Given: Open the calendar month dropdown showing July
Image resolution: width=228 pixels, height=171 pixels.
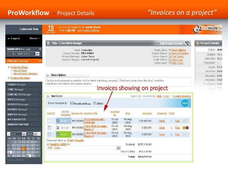Looking at the screenshot, I should [x=18, y=134].
